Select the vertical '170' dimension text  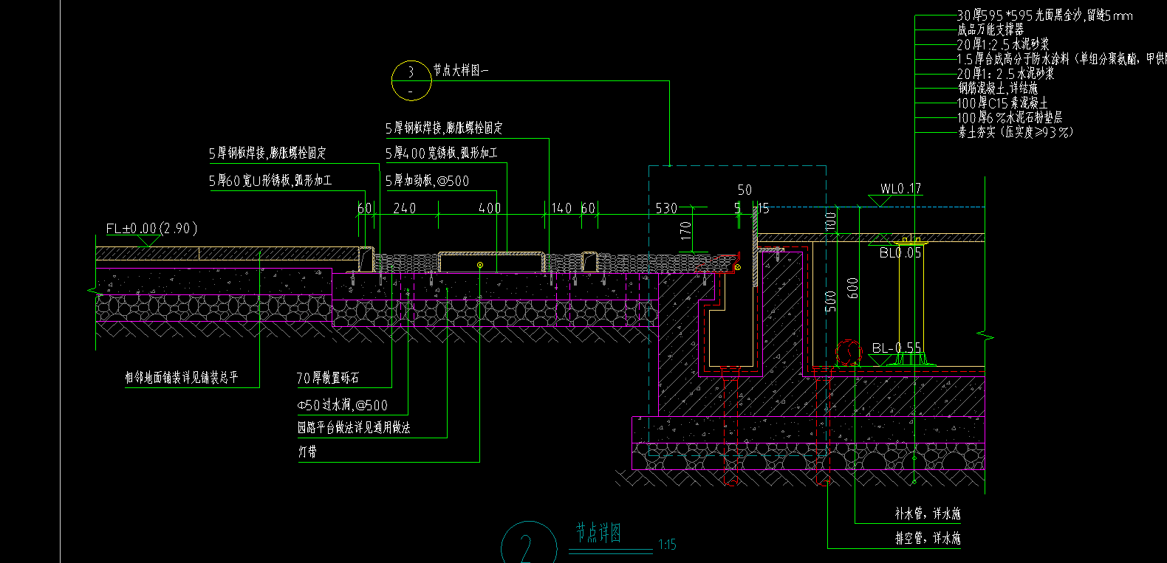coord(686,231)
